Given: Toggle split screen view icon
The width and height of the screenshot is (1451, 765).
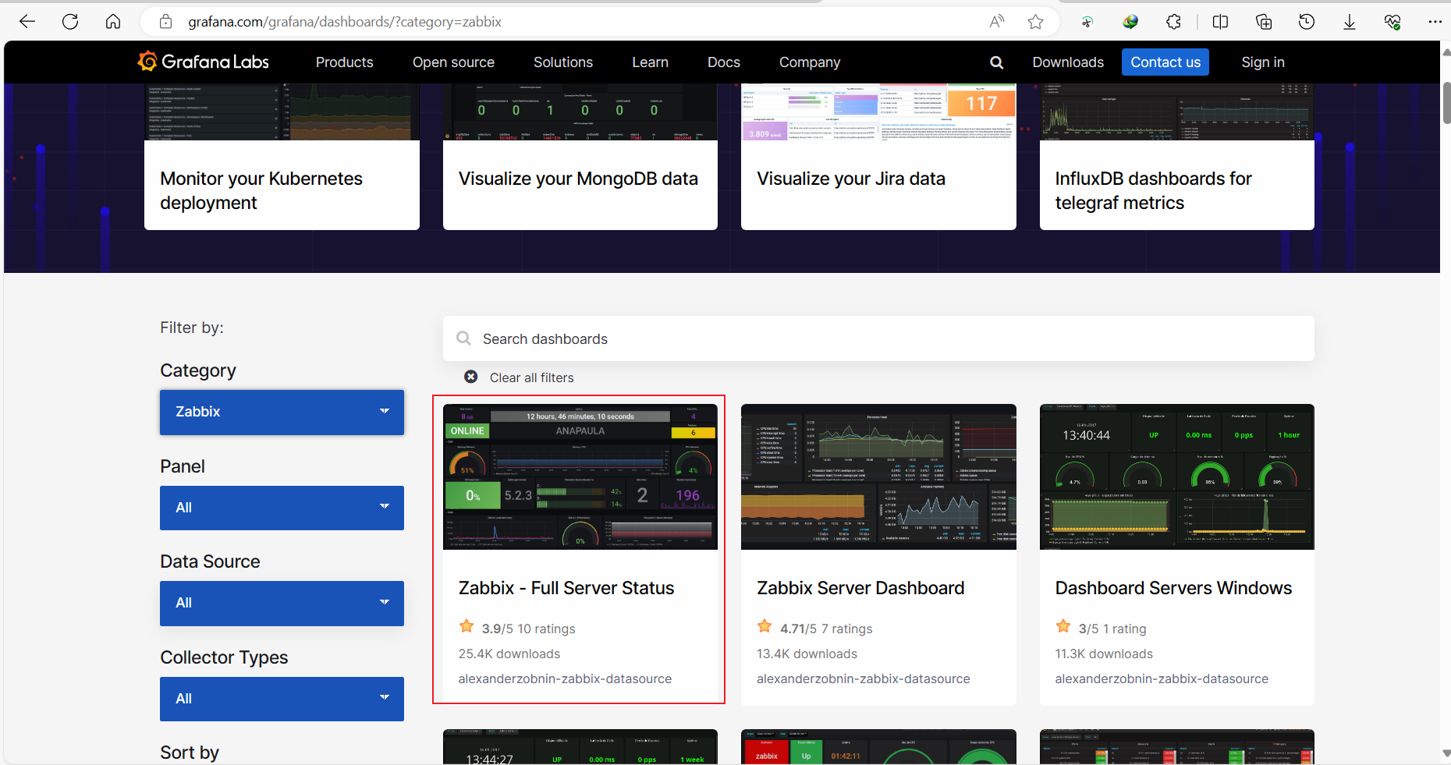Looking at the screenshot, I should [x=1221, y=22].
